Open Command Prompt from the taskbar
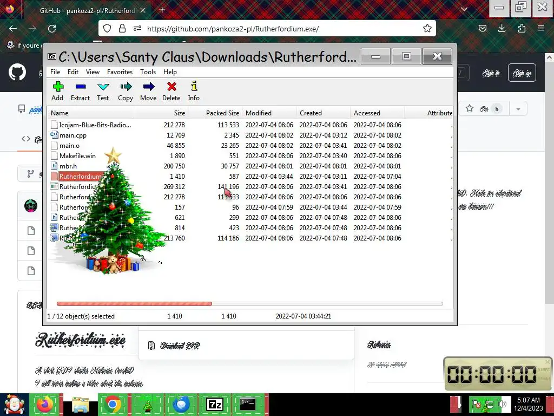 248,405
